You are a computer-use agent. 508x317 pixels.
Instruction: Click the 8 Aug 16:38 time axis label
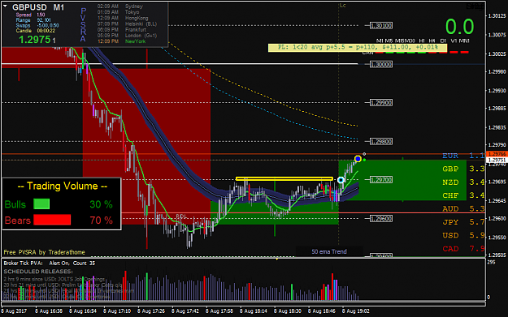click(49, 311)
